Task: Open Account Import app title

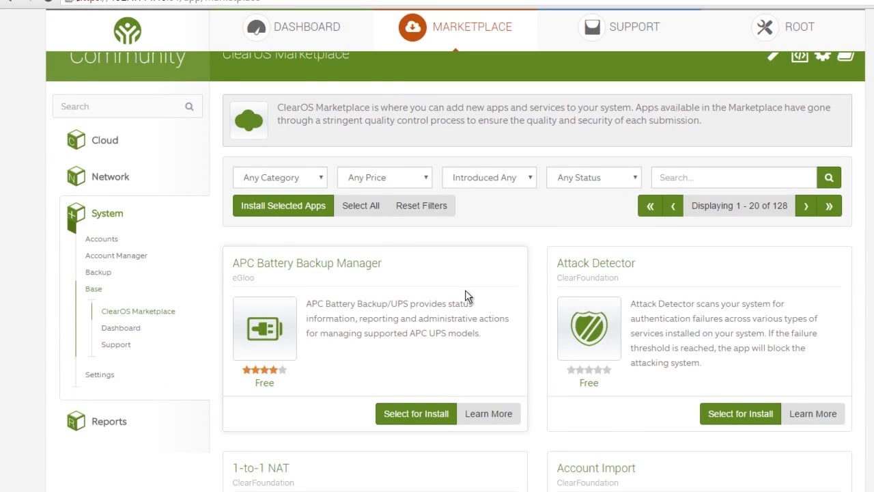Action: (596, 468)
